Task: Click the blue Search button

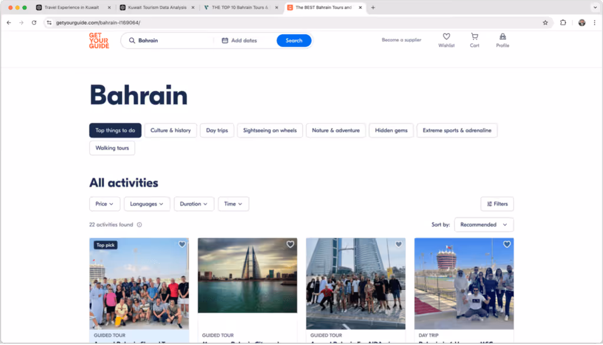Action: tap(294, 41)
